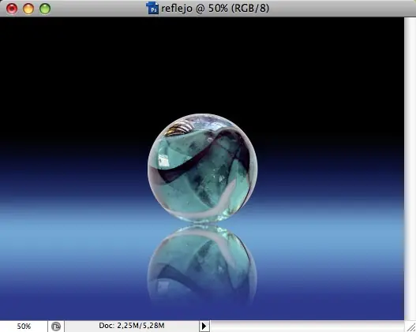Viewport: 416px width, 332px height.
Task: Click the reflejo @ 50% (RGB/8) title text
Action: [215, 8]
